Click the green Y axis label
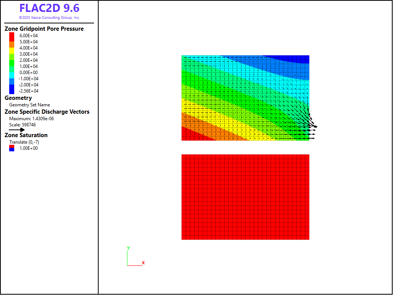Image resolution: width=393 pixels, height=295 pixels. 128,248
